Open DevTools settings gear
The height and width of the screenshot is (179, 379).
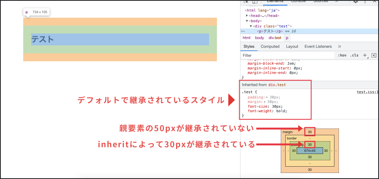pyautogui.click(x=355, y=2)
